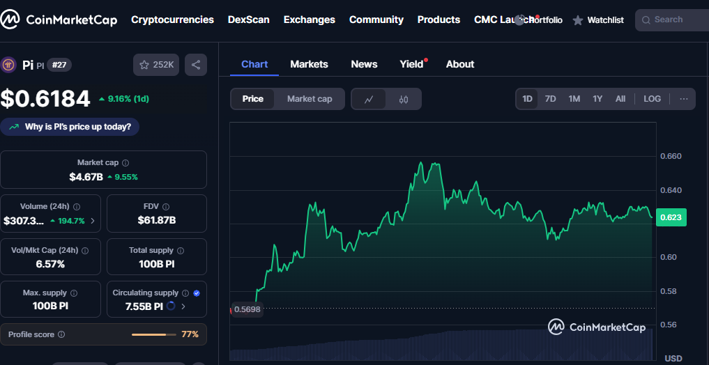
Task: Open Profile score info icon
Action: click(61, 335)
